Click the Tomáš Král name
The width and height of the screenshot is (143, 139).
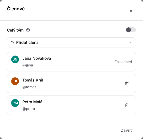pos(33,80)
